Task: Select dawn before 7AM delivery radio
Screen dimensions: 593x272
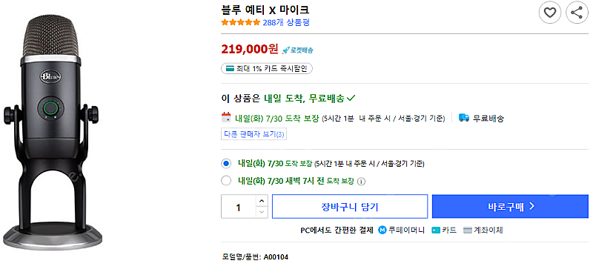Action: tap(226, 181)
